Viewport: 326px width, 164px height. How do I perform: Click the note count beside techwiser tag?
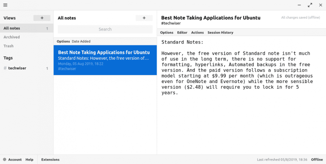47,68
